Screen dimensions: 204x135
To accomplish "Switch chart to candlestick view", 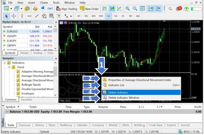I will click(112, 9).
